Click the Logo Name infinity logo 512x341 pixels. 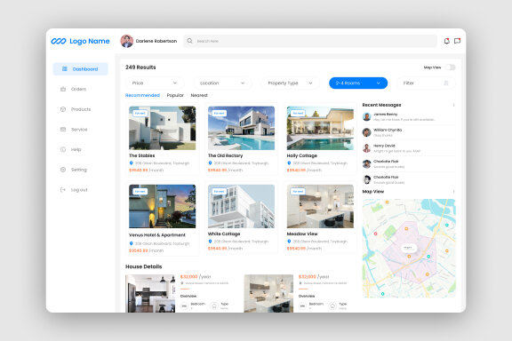coord(59,41)
